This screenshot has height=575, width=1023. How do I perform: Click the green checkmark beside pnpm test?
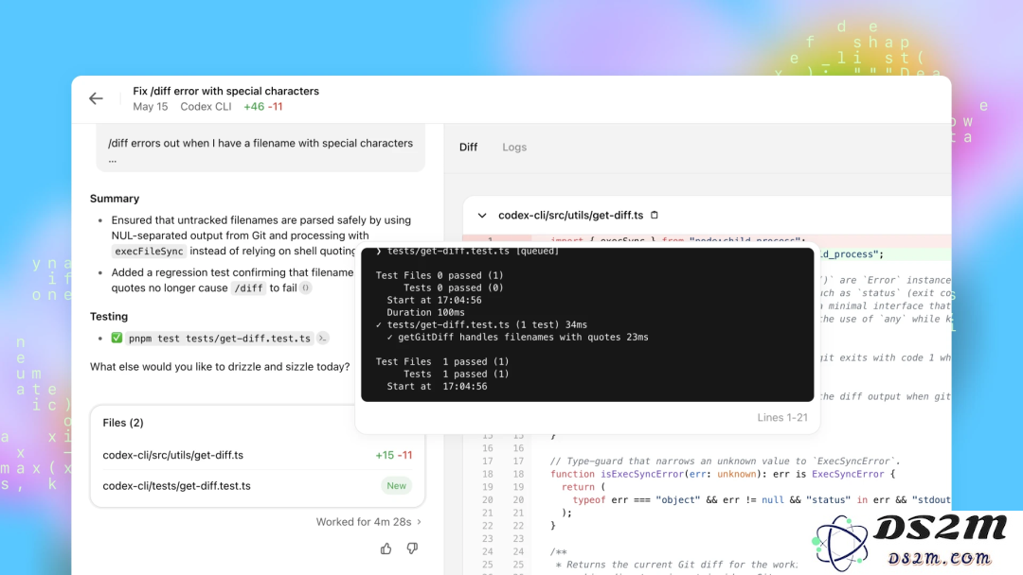tap(117, 338)
